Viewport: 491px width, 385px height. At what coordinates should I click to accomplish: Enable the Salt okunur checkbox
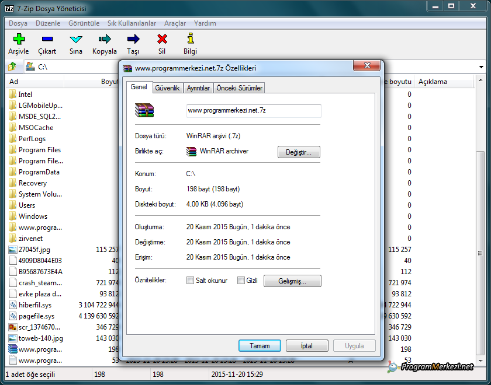coord(190,281)
